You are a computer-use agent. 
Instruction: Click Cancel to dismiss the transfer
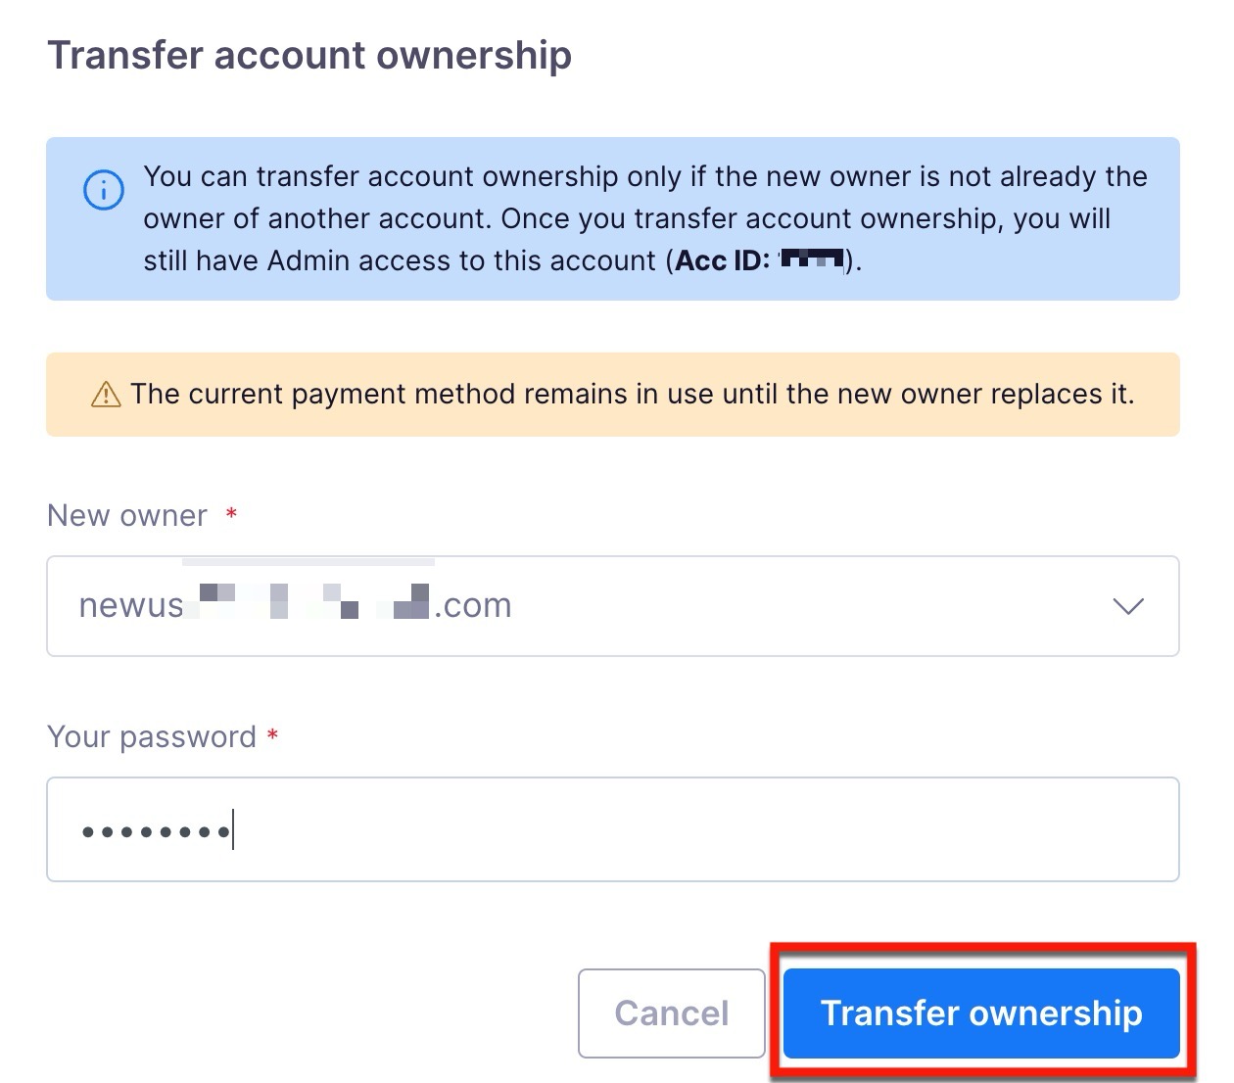coord(671,1013)
